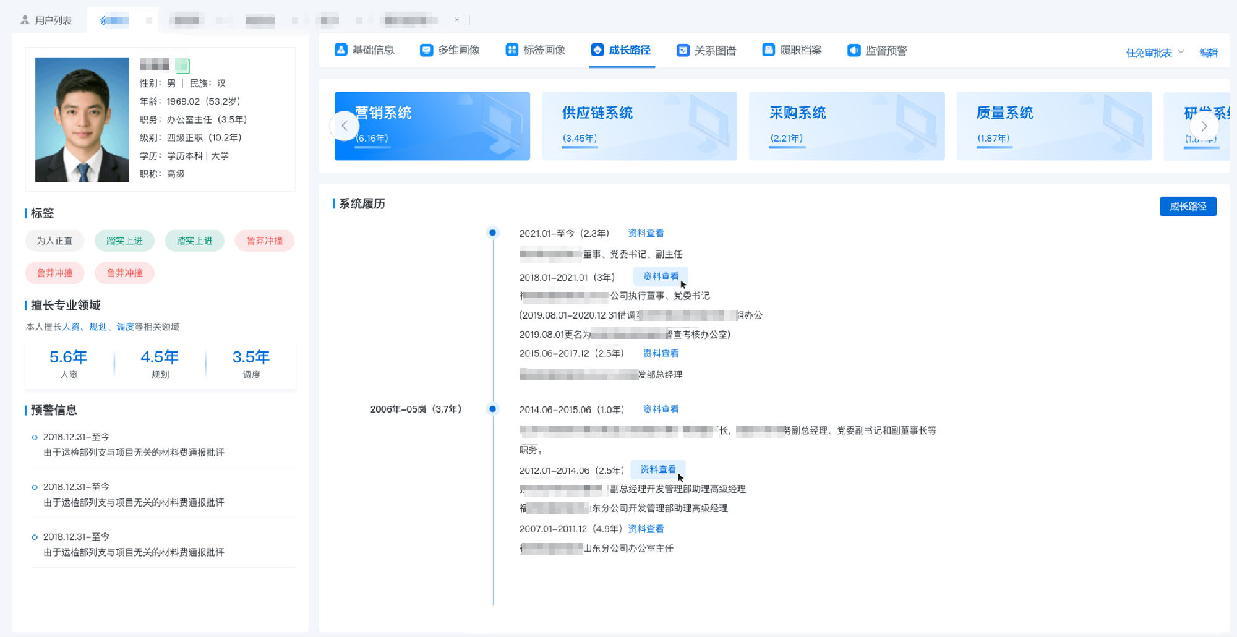1237x637 pixels.
Task: Click the 履职档案 archive icon
Action: pos(768,49)
